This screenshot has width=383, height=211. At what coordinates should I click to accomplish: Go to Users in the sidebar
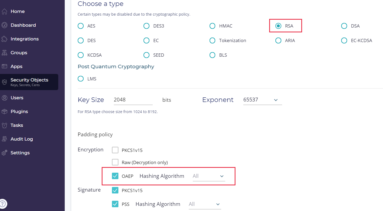pyautogui.click(x=17, y=98)
